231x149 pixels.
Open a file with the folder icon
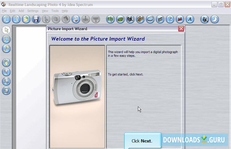tap(26, 19)
